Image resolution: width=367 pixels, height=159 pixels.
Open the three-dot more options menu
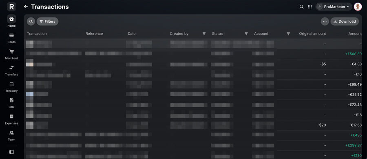point(325,21)
